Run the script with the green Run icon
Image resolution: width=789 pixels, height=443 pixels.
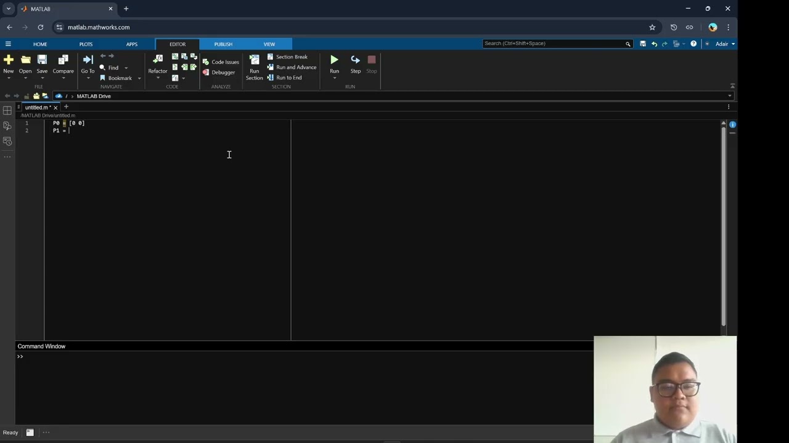point(334,60)
